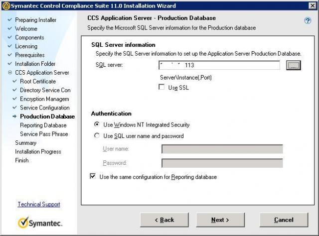319x236 pixels.
Task: Select the Installation Progress step
Action: point(38,152)
